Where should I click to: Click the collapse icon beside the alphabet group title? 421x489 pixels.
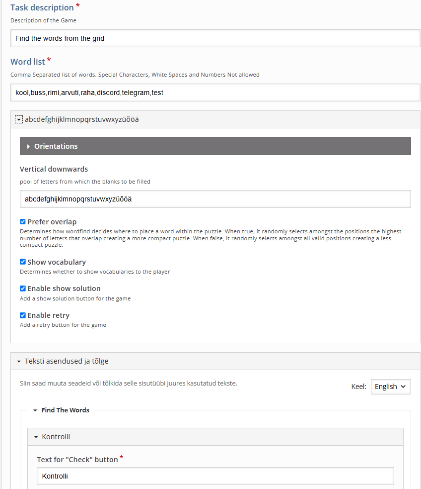pos(19,119)
